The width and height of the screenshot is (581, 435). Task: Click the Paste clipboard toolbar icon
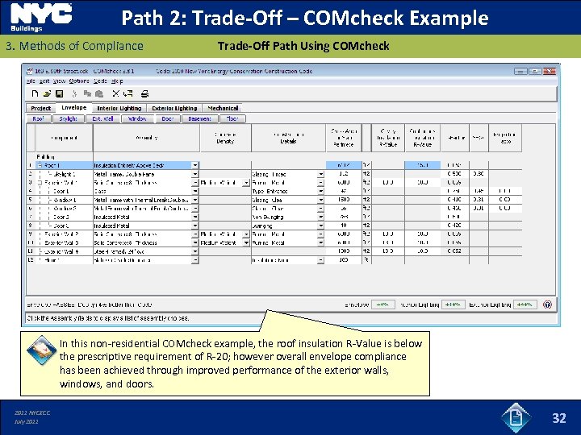[99, 93]
